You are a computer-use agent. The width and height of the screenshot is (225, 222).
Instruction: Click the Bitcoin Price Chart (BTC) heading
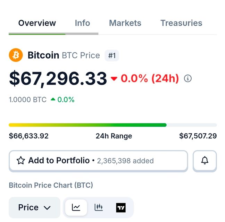[x=51, y=185]
